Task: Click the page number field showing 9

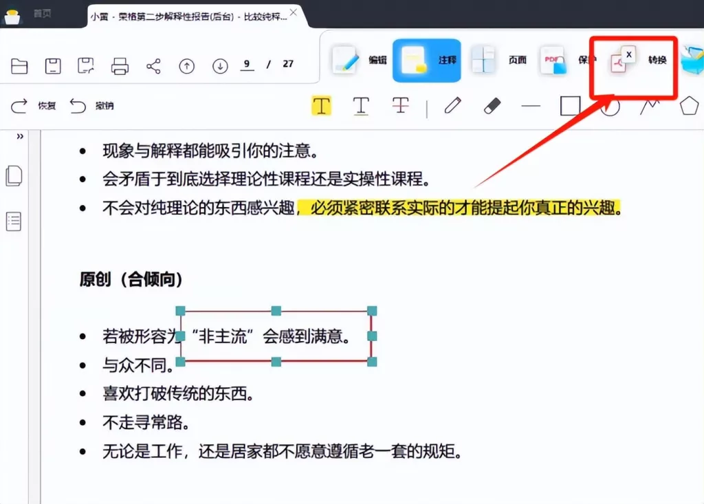Action: point(247,65)
